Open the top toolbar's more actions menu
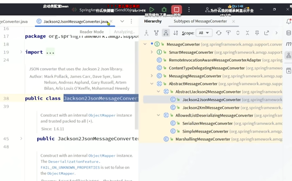Viewport: 292px width, 181px height. pyautogui.click(x=189, y=10)
